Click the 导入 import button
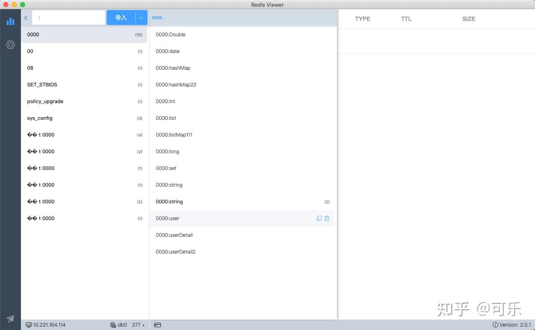The image size is (535, 330). [x=121, y=18]
